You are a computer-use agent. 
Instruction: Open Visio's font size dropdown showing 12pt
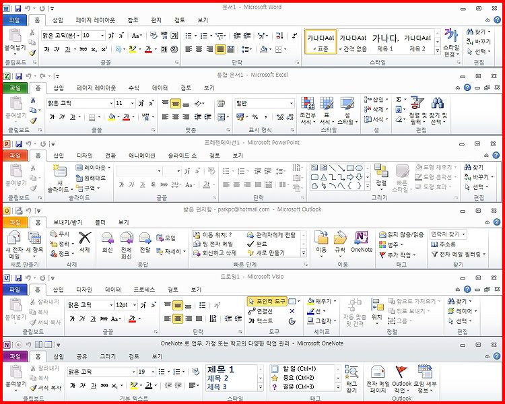(x=135, y=305)
